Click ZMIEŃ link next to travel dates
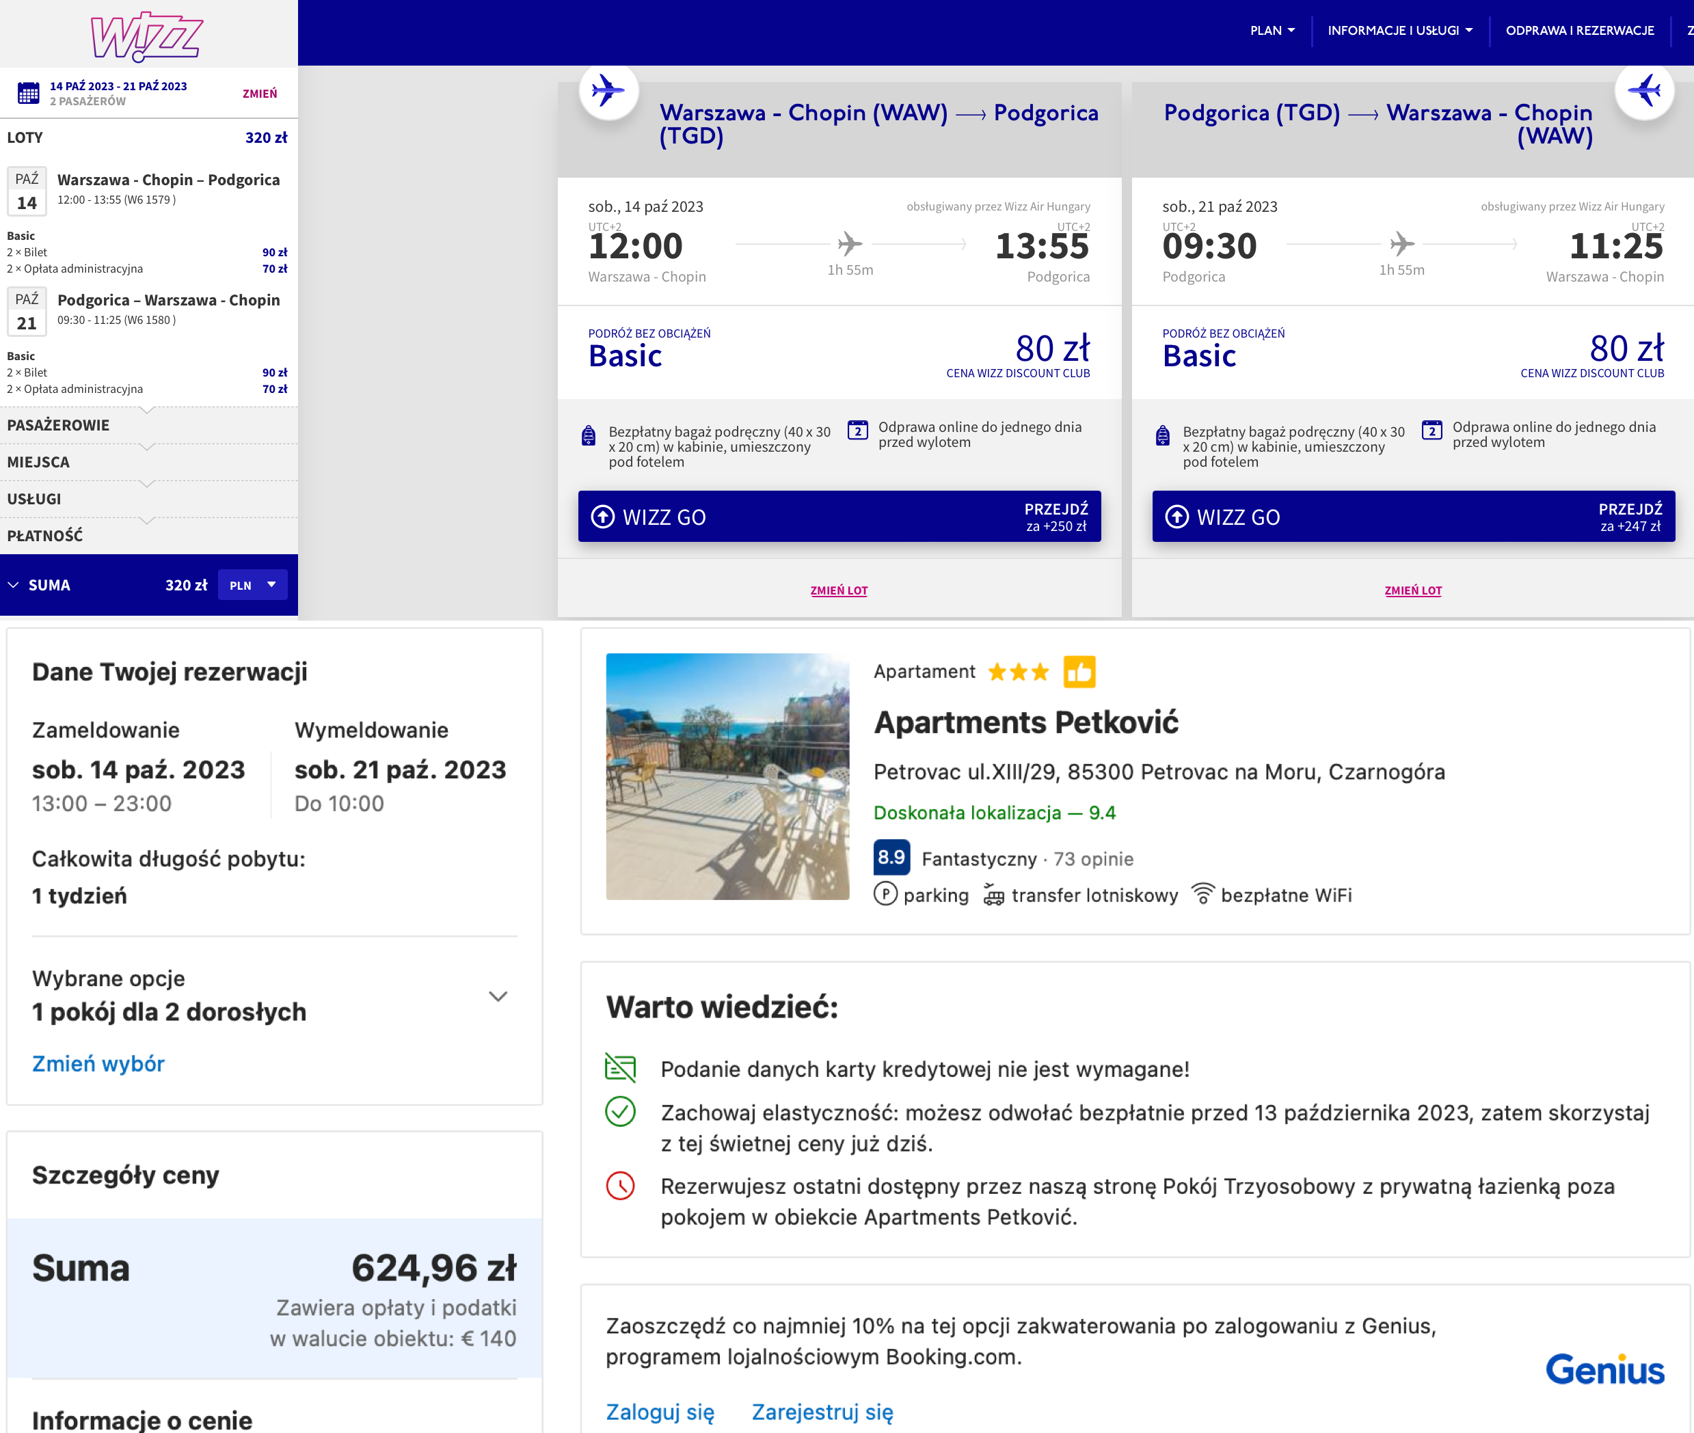Screen dimensions: 1694x1433 (260, 94)
